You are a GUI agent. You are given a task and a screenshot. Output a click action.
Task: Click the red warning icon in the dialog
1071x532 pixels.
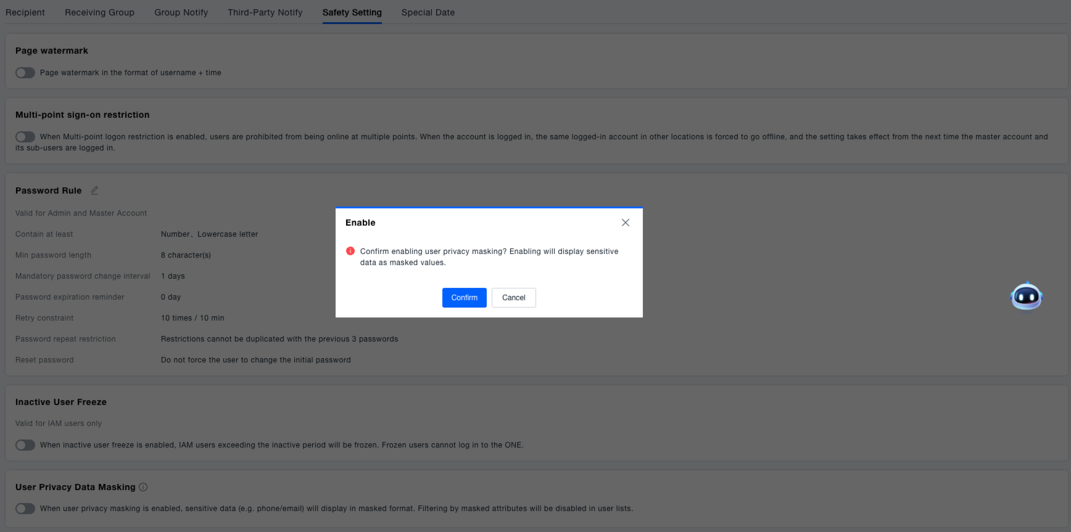350,251
